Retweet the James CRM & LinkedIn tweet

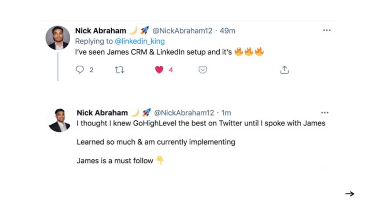coord(119,70)
